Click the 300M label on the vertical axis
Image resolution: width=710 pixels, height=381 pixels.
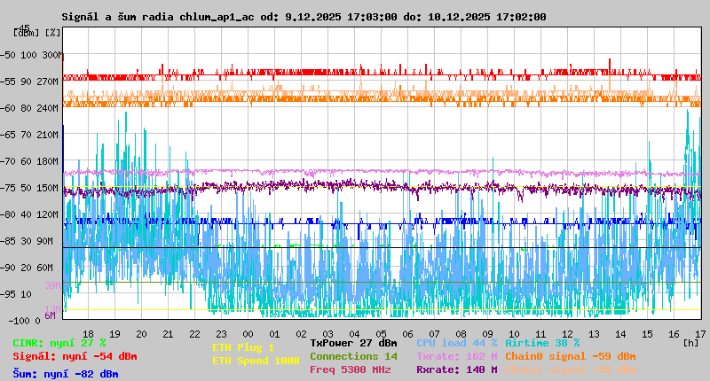pos(52,55)
